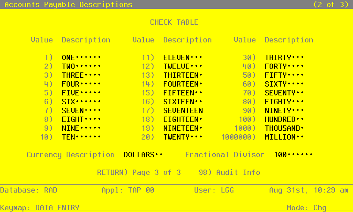Image resolution: width=353 pixels, height=212 pixels.
Task: Edit the ELEVEN description field
Action: [x=183, y=57]
